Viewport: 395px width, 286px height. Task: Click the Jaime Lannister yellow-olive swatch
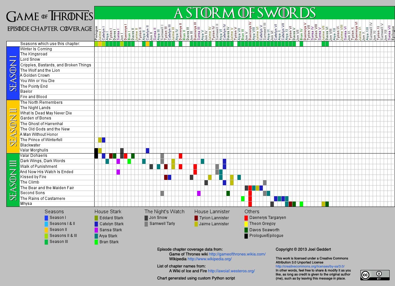point(196,224)
